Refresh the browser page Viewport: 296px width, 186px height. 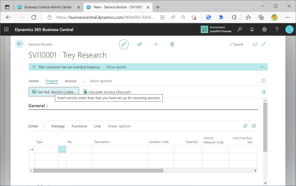[34, 17]
